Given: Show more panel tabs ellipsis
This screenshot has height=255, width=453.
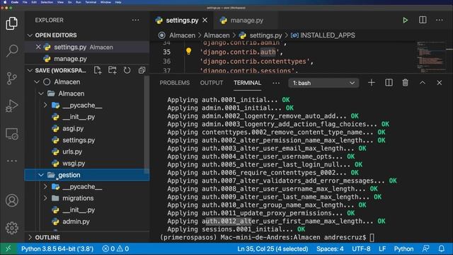Looking at the screenshot, I should [276, 83].
